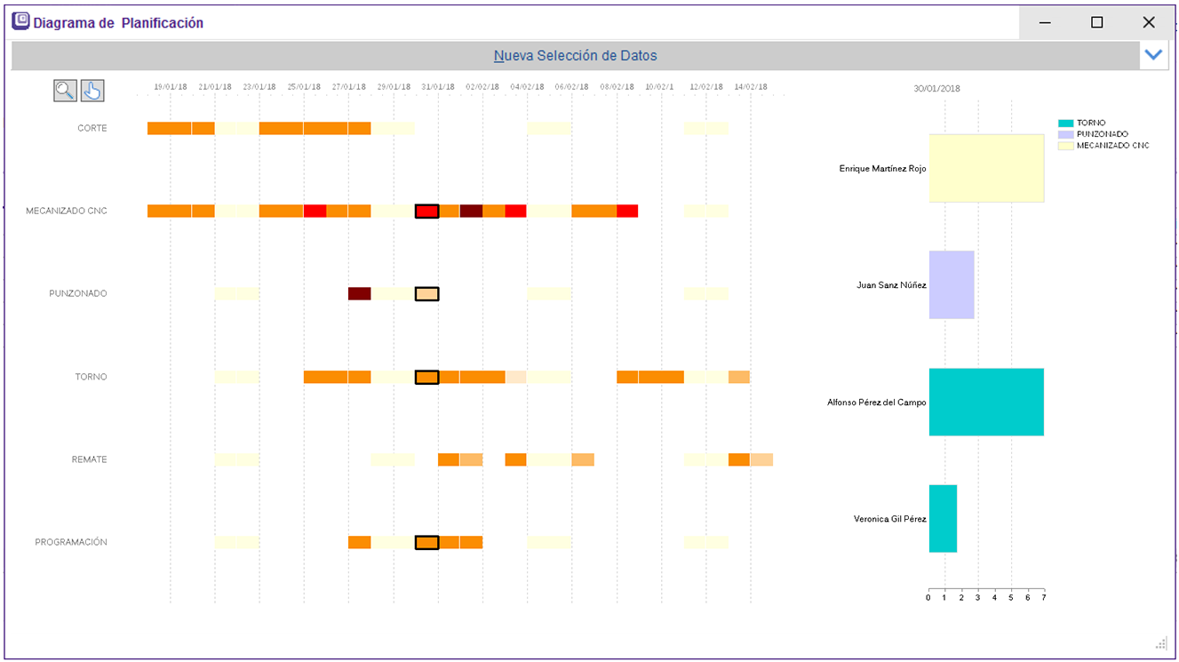Select the magnifier zoom tool
The image size is (1179, 662).
click(65, 90)
